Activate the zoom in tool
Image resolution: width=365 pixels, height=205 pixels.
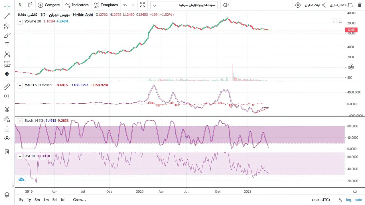7,96
